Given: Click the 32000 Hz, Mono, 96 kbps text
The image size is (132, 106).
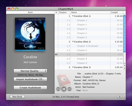Looking at the screenshot, I should pos(30,75).
